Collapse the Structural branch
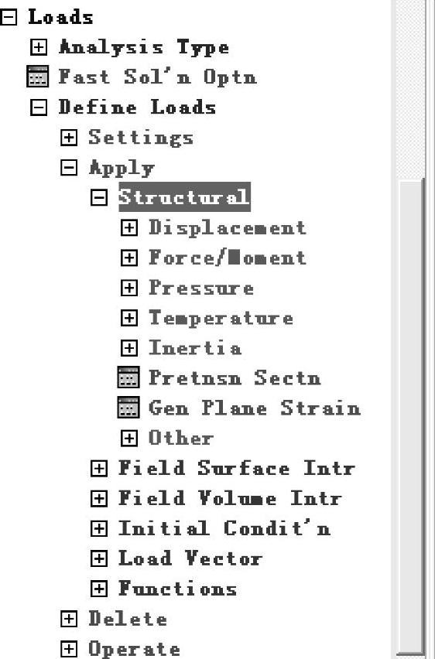Image resolution: width=435 pixels, height=659 pixels. [x=99, y=197]
